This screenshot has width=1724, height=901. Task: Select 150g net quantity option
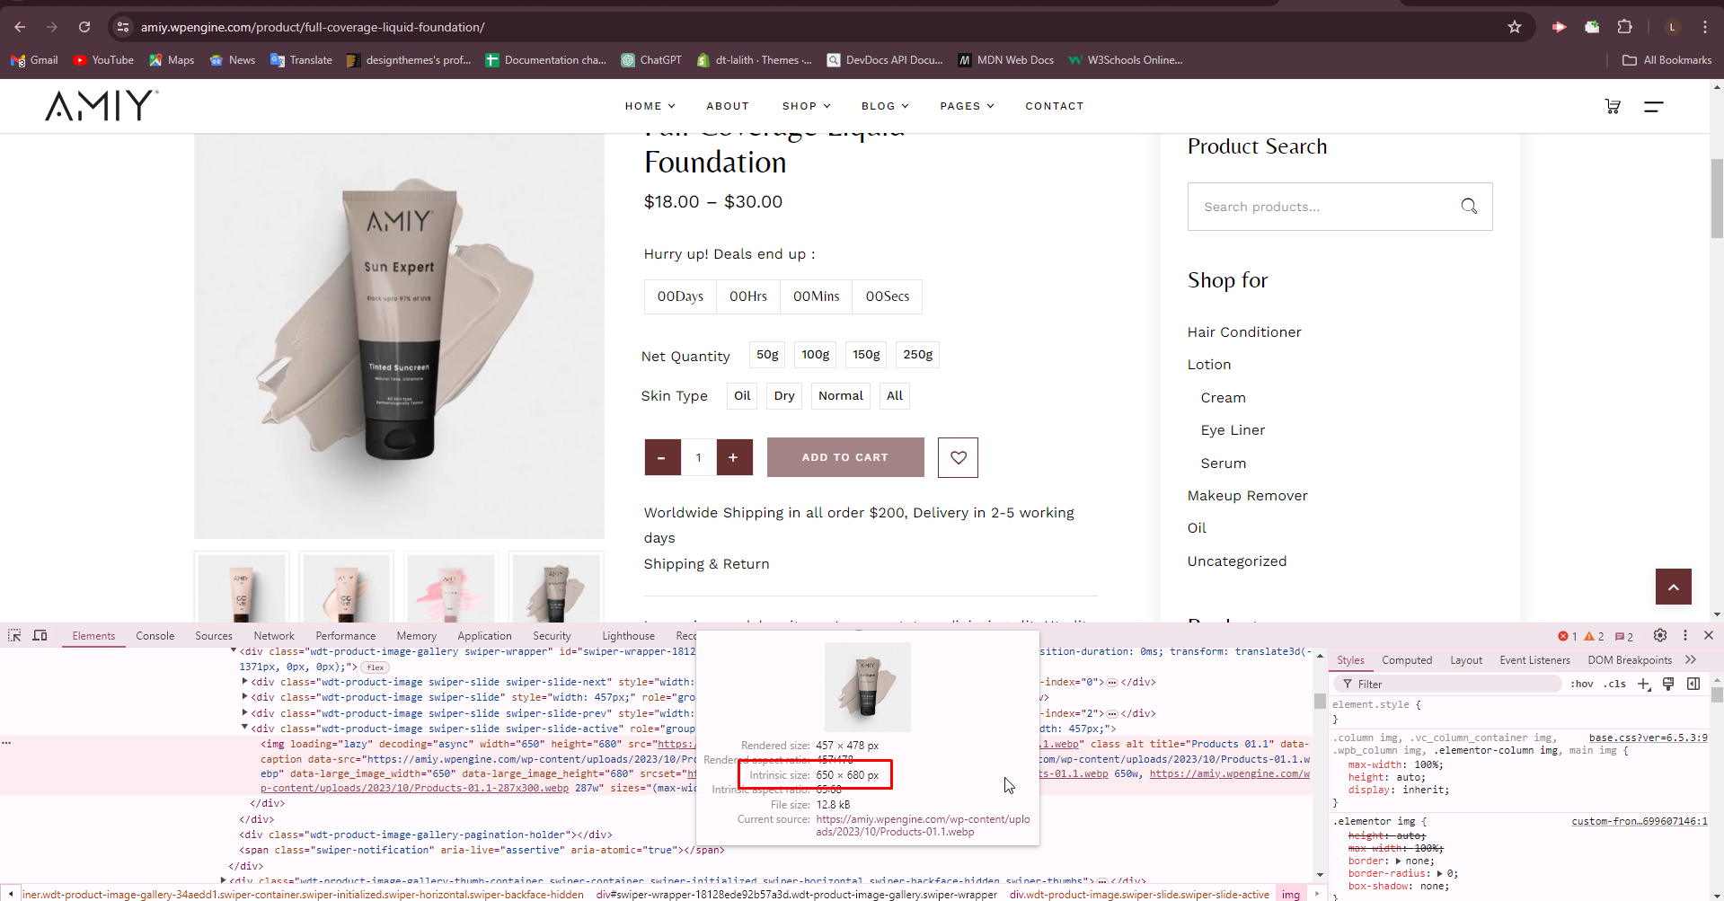click(866, 355)
